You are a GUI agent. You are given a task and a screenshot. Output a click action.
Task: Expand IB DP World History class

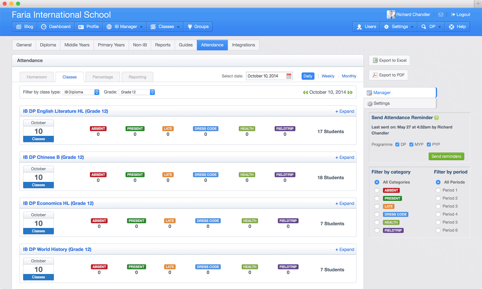345,250
